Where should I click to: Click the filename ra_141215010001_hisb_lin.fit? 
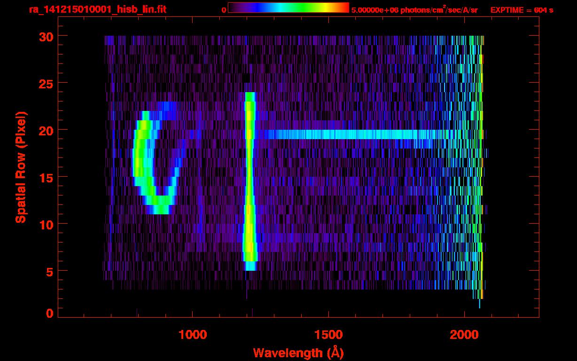[x=97, y=10]
